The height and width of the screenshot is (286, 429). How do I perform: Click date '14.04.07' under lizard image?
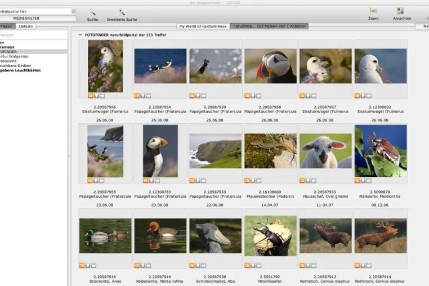270,205
